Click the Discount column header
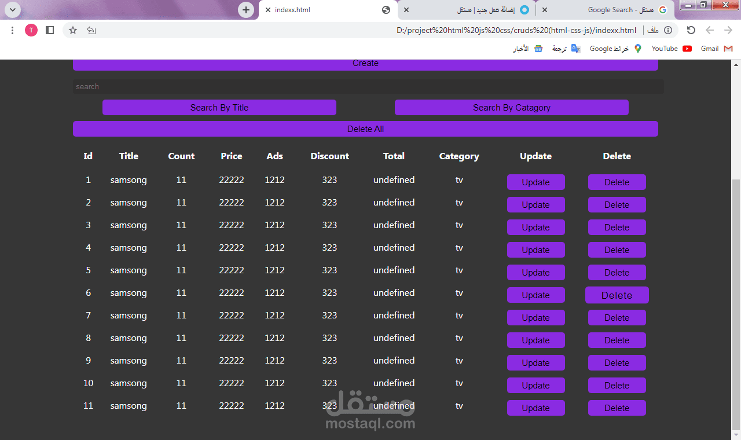 [x=330, y=156]
